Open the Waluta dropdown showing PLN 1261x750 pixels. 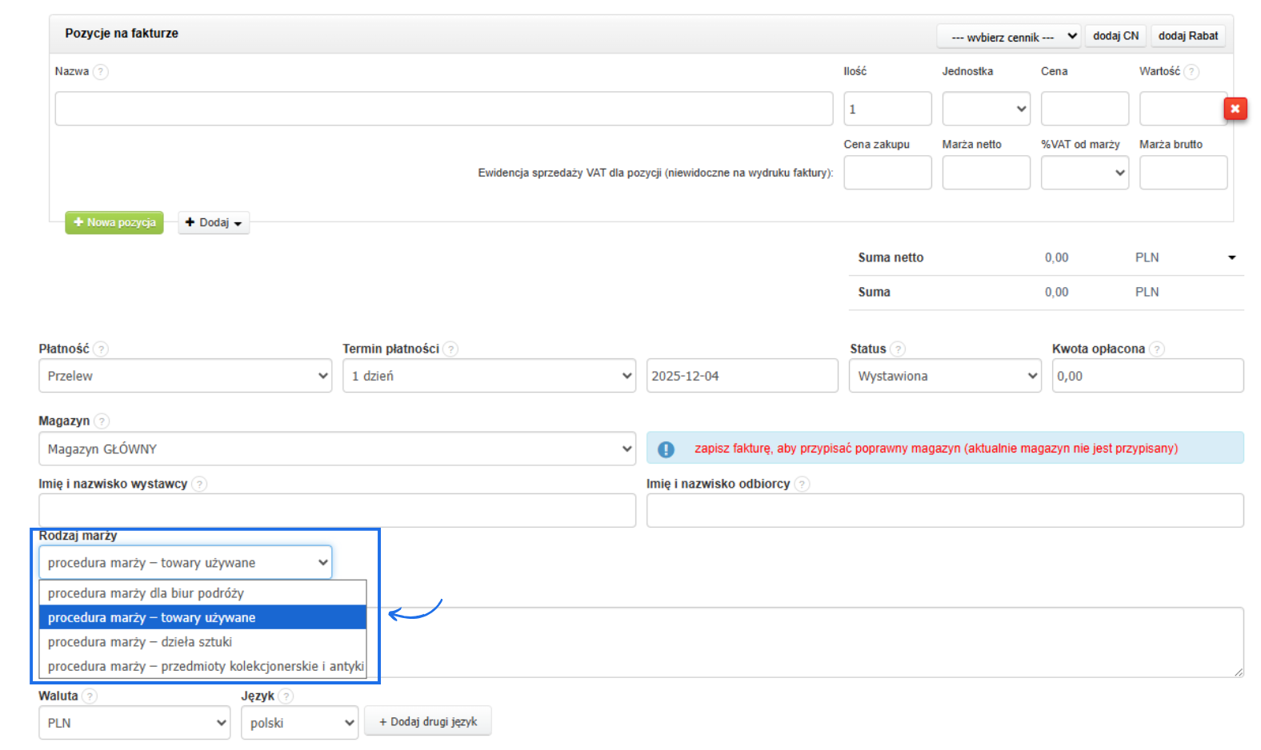point(134,723)
